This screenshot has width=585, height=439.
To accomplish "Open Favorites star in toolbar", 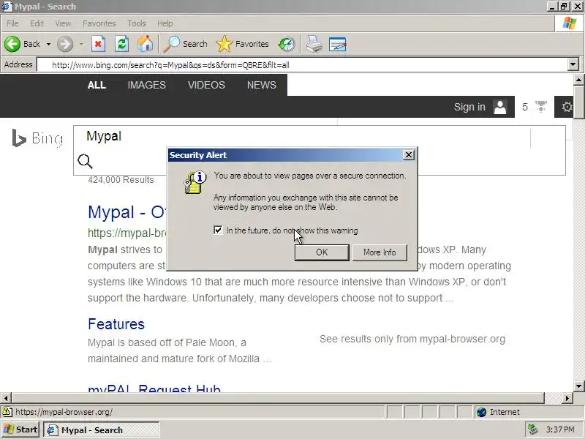I will point(242,44).
